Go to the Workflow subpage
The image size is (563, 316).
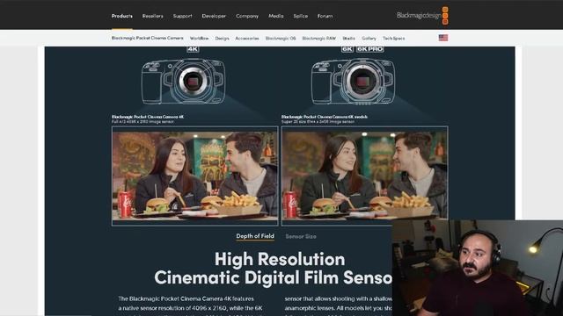200,39
